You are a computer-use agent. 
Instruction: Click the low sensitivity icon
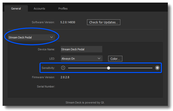[63, 68]
